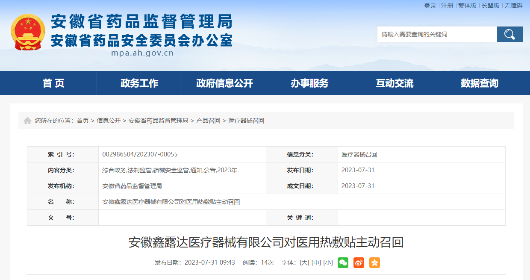Click the national emblem logo
The width and height of the screenshot is (530, 280).
click(28, 32)
